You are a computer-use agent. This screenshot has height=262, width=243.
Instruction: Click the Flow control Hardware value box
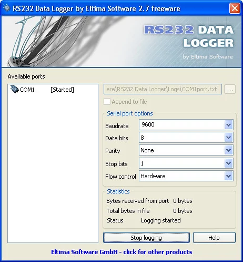pos(181,176)
